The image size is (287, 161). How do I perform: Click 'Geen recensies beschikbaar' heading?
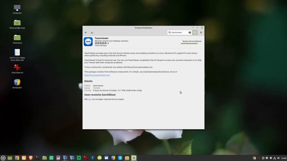100,95
